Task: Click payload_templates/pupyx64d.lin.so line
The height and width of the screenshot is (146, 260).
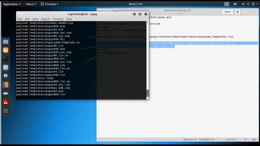Action: [43, 69]
